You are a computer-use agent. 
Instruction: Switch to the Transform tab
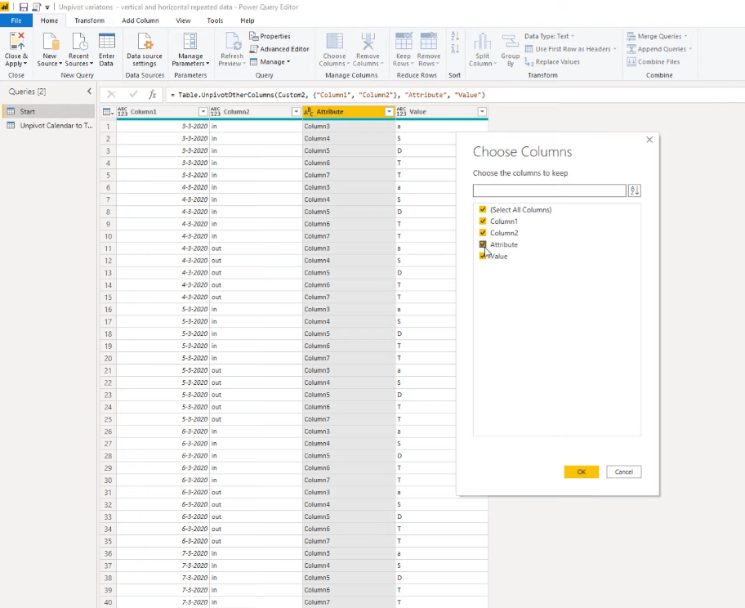click(x=89, y=20)
